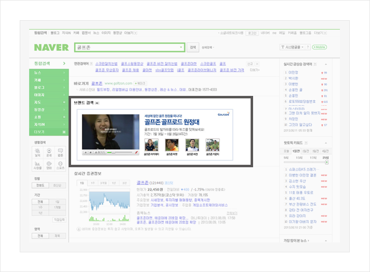Select the 전체 option under 영역
Screen dimensions: 370x272
[x=40, y=236]
